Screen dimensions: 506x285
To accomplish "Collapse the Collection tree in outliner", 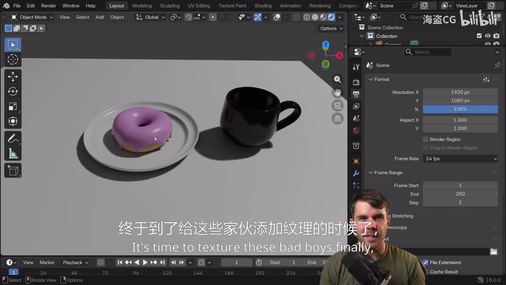I will pos(362,36).
